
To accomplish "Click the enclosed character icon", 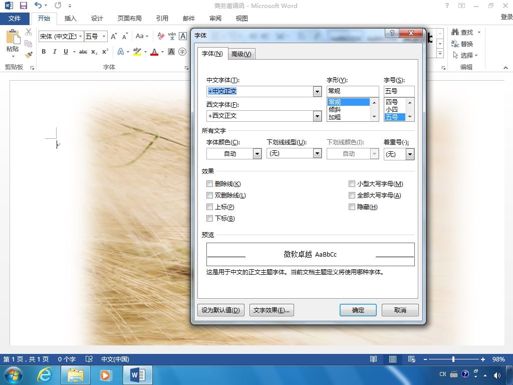I will (x=182, y=52).
